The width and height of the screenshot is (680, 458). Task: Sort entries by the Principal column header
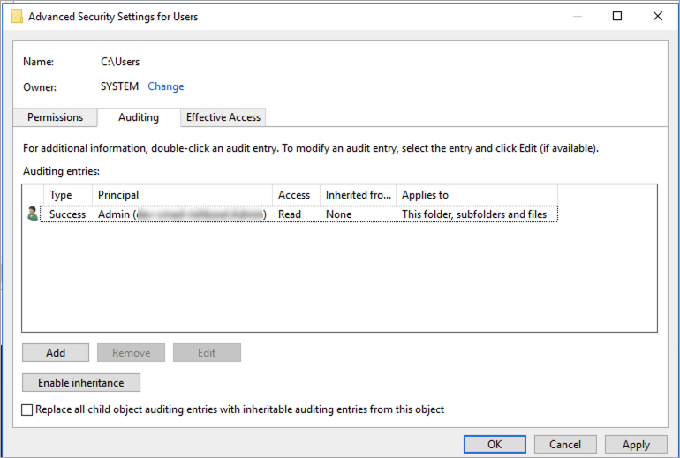(182, 195)
